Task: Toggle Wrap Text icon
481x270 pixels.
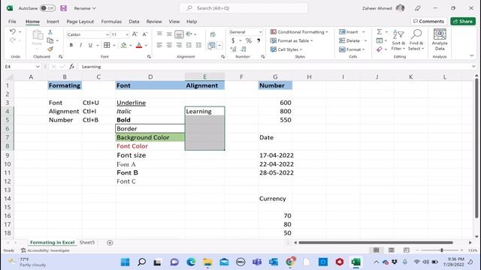Action: coord(213,34)
